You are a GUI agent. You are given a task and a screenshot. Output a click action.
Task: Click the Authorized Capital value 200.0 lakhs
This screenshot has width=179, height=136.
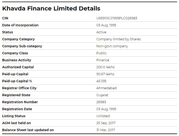(106, 67)
